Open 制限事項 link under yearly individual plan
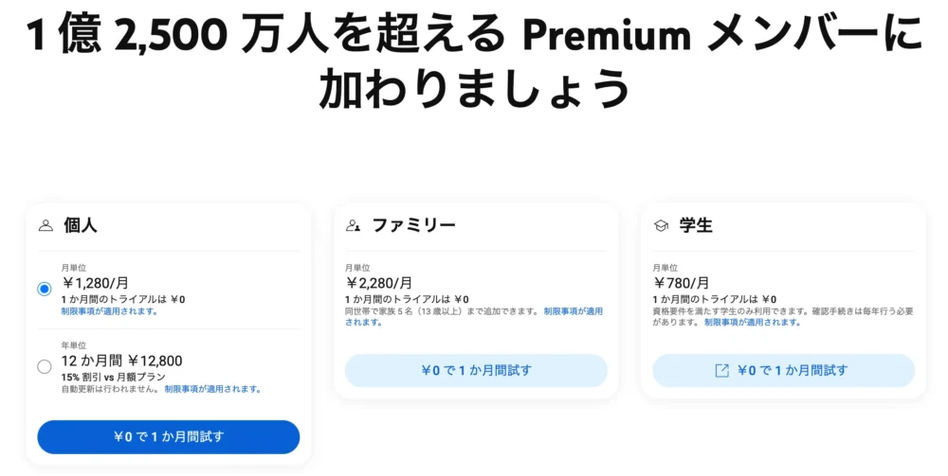This screenshot has height=476, width=948. click(212, 389)
